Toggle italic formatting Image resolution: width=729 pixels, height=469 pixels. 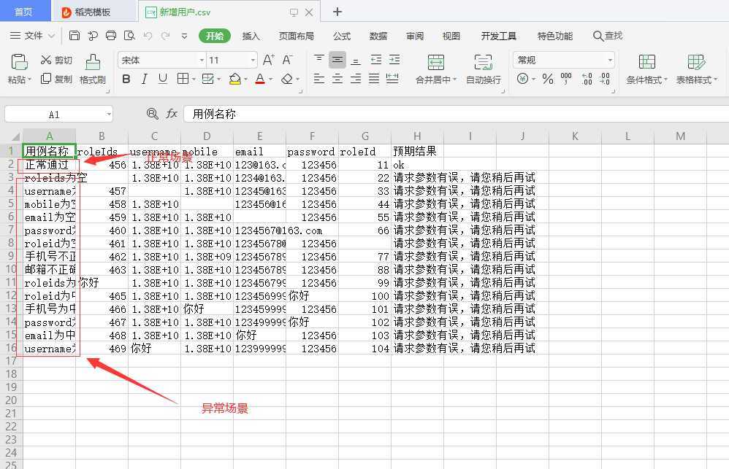(144, 79)
